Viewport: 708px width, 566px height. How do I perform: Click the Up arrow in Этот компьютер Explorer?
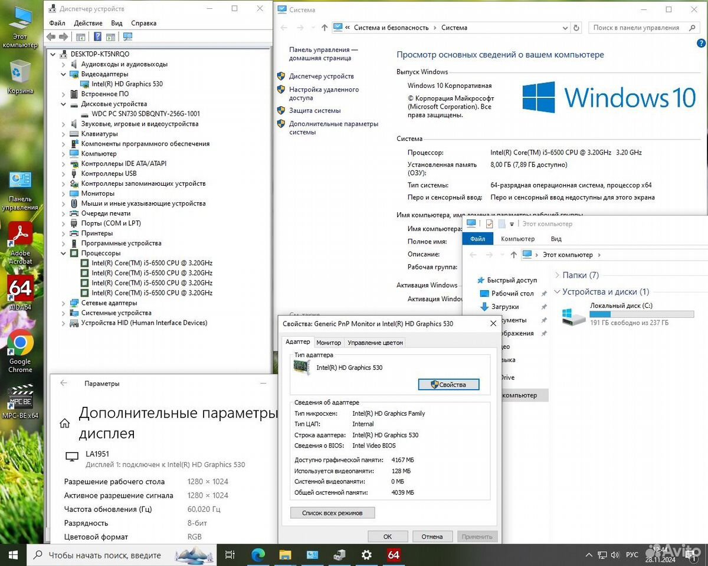click(x=513, y=255)
